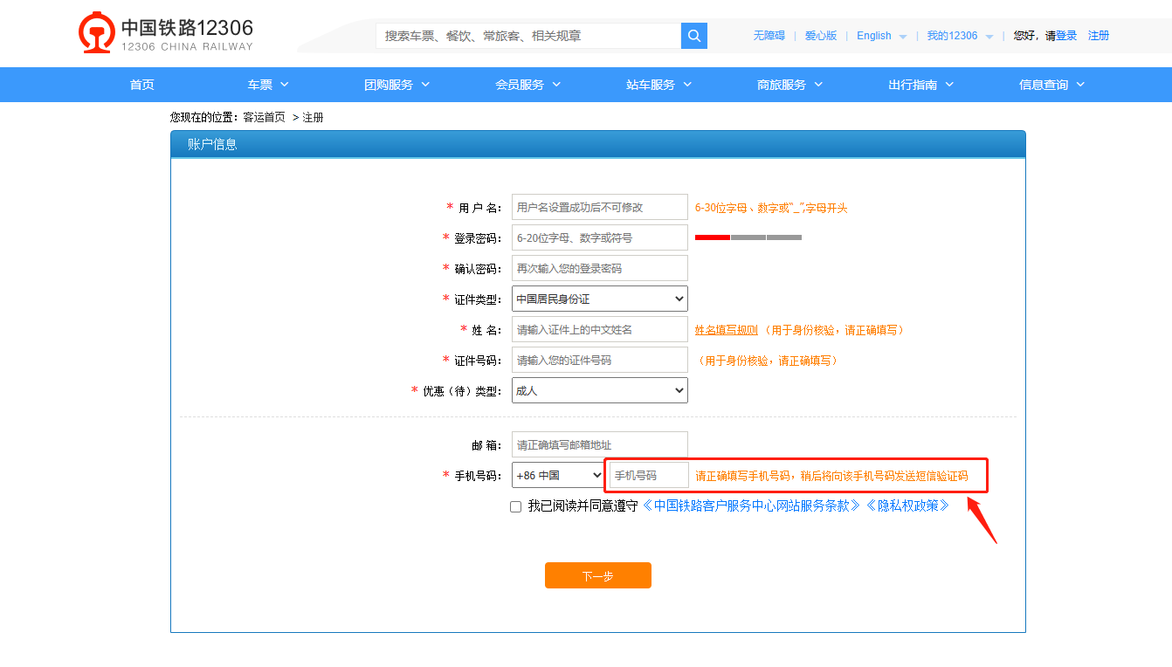Click the blue search magnifier button
The image size is (1172, 667).
click(x=694, y=36)
